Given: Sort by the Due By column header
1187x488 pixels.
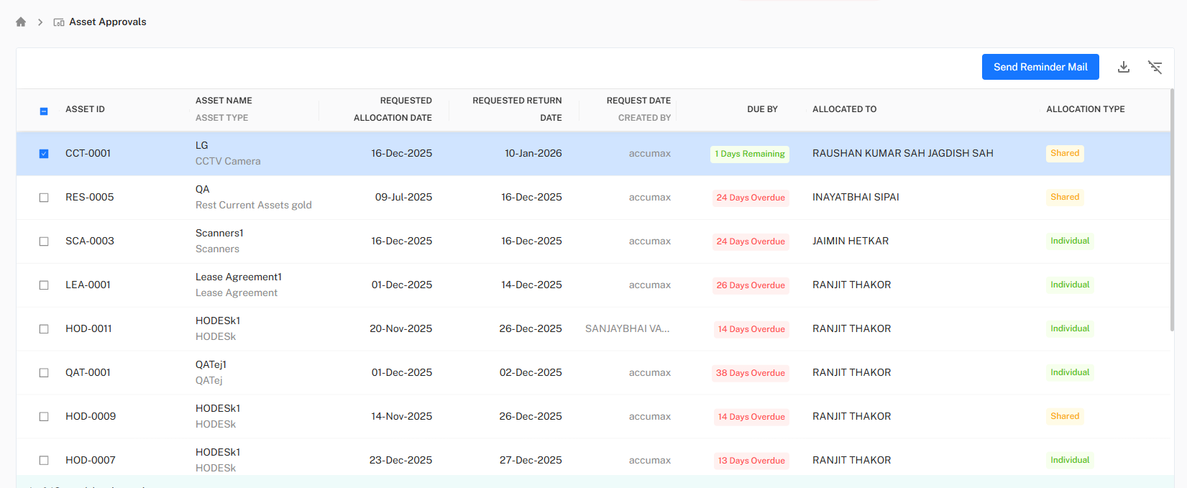Looking at the screenshot, I should coord(762,109).
